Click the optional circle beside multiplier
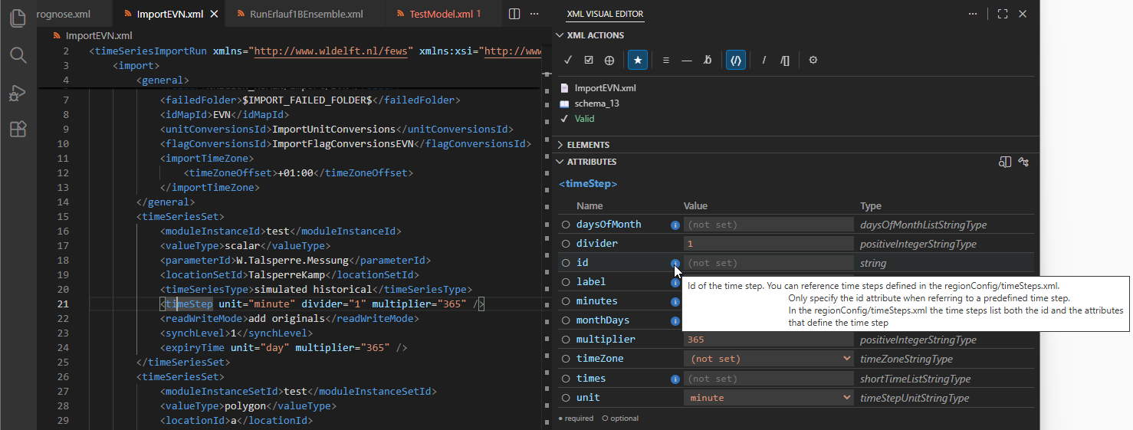Viewport: 1133px width, 430px height. pyautogui.click(x=566, y=340)
